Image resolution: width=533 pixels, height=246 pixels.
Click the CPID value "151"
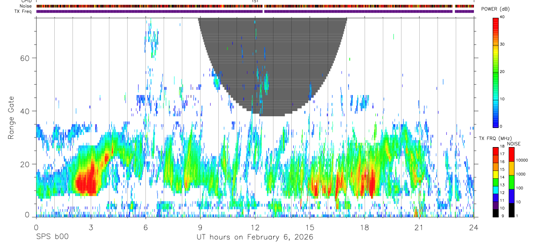(255, 1)
